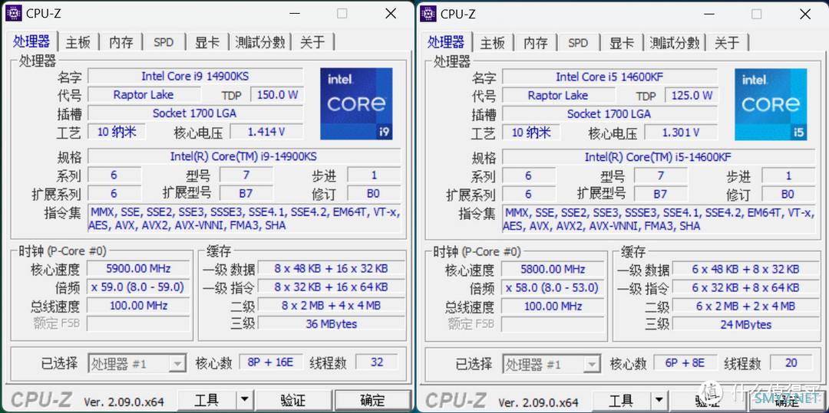Click TDP value 125.0 W
This screenshot has width=829, height=413.
[x=692, y=96]
